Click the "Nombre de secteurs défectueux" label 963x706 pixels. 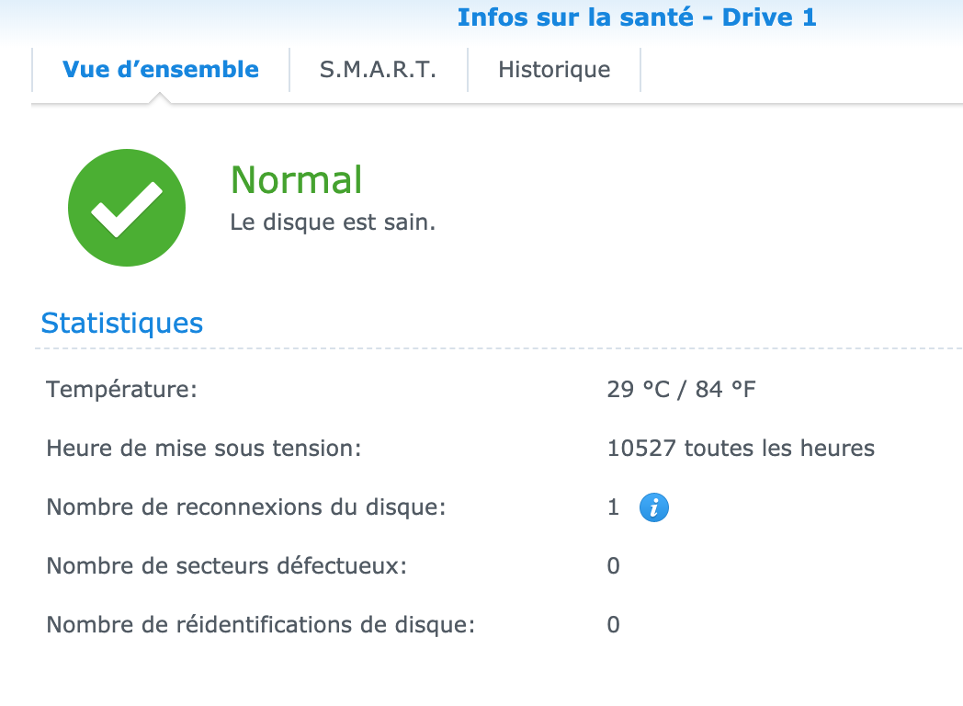tap(226, 566)
